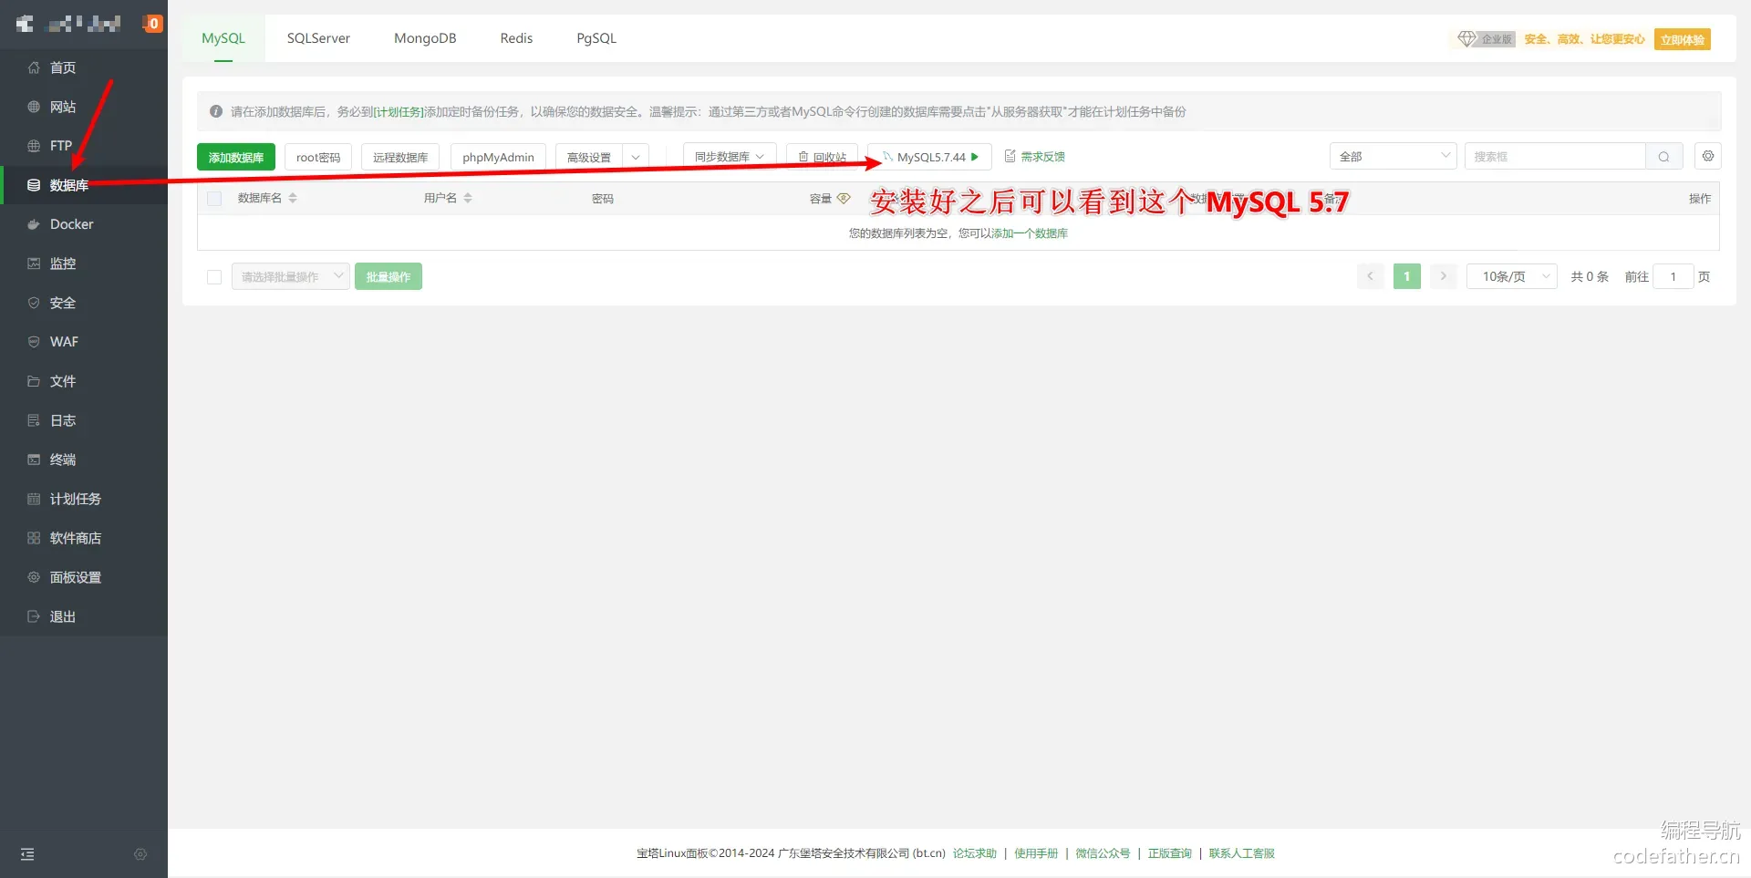Click the MySQL5.7.44 status play icon

(975, 157)
